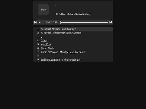Skip to next track icon

(111, 22)
